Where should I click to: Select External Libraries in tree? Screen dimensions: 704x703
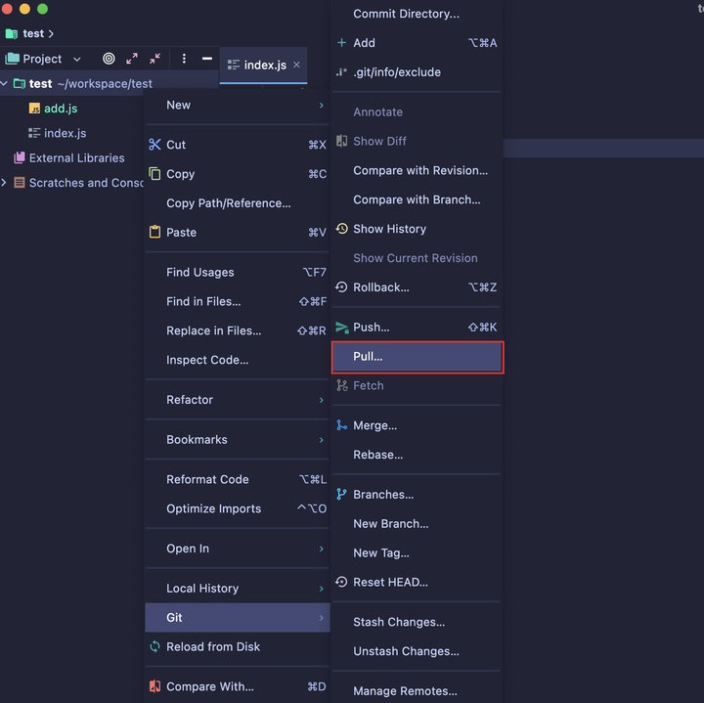[x=77, y=158]
